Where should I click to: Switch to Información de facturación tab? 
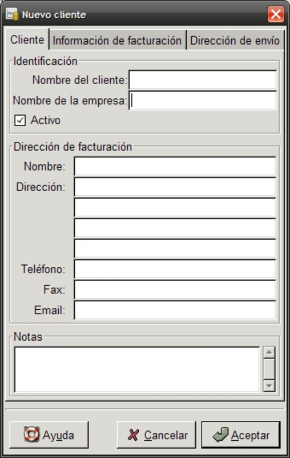tap(117, 40)
